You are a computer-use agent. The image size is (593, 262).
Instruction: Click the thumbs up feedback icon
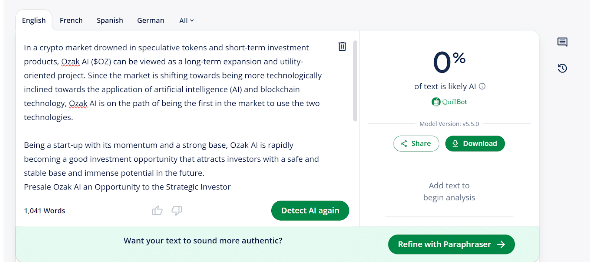coord(157,211)
